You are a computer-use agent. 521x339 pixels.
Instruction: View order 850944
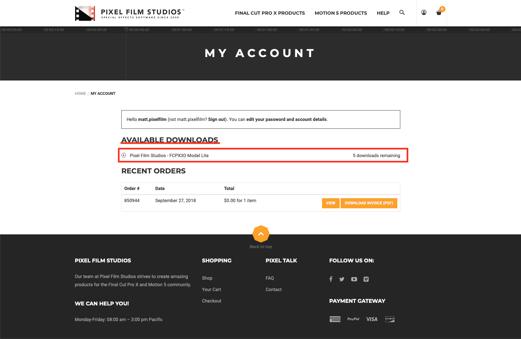tap(330, 203)
